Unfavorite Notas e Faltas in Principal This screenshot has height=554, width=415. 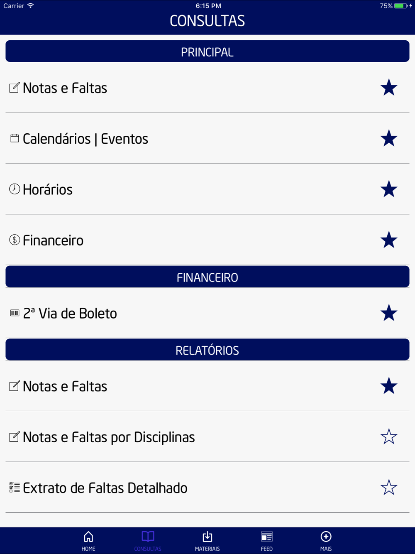[389, 88]
